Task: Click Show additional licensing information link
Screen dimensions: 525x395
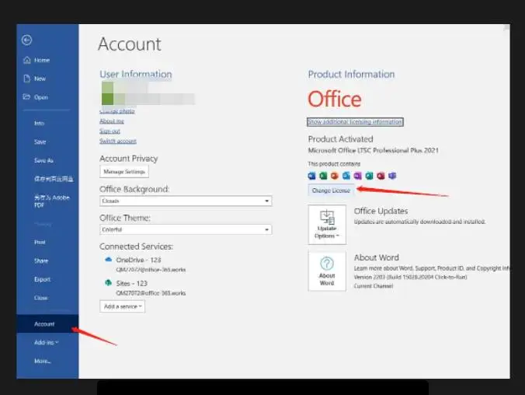Action: click(x=355, y=122)
